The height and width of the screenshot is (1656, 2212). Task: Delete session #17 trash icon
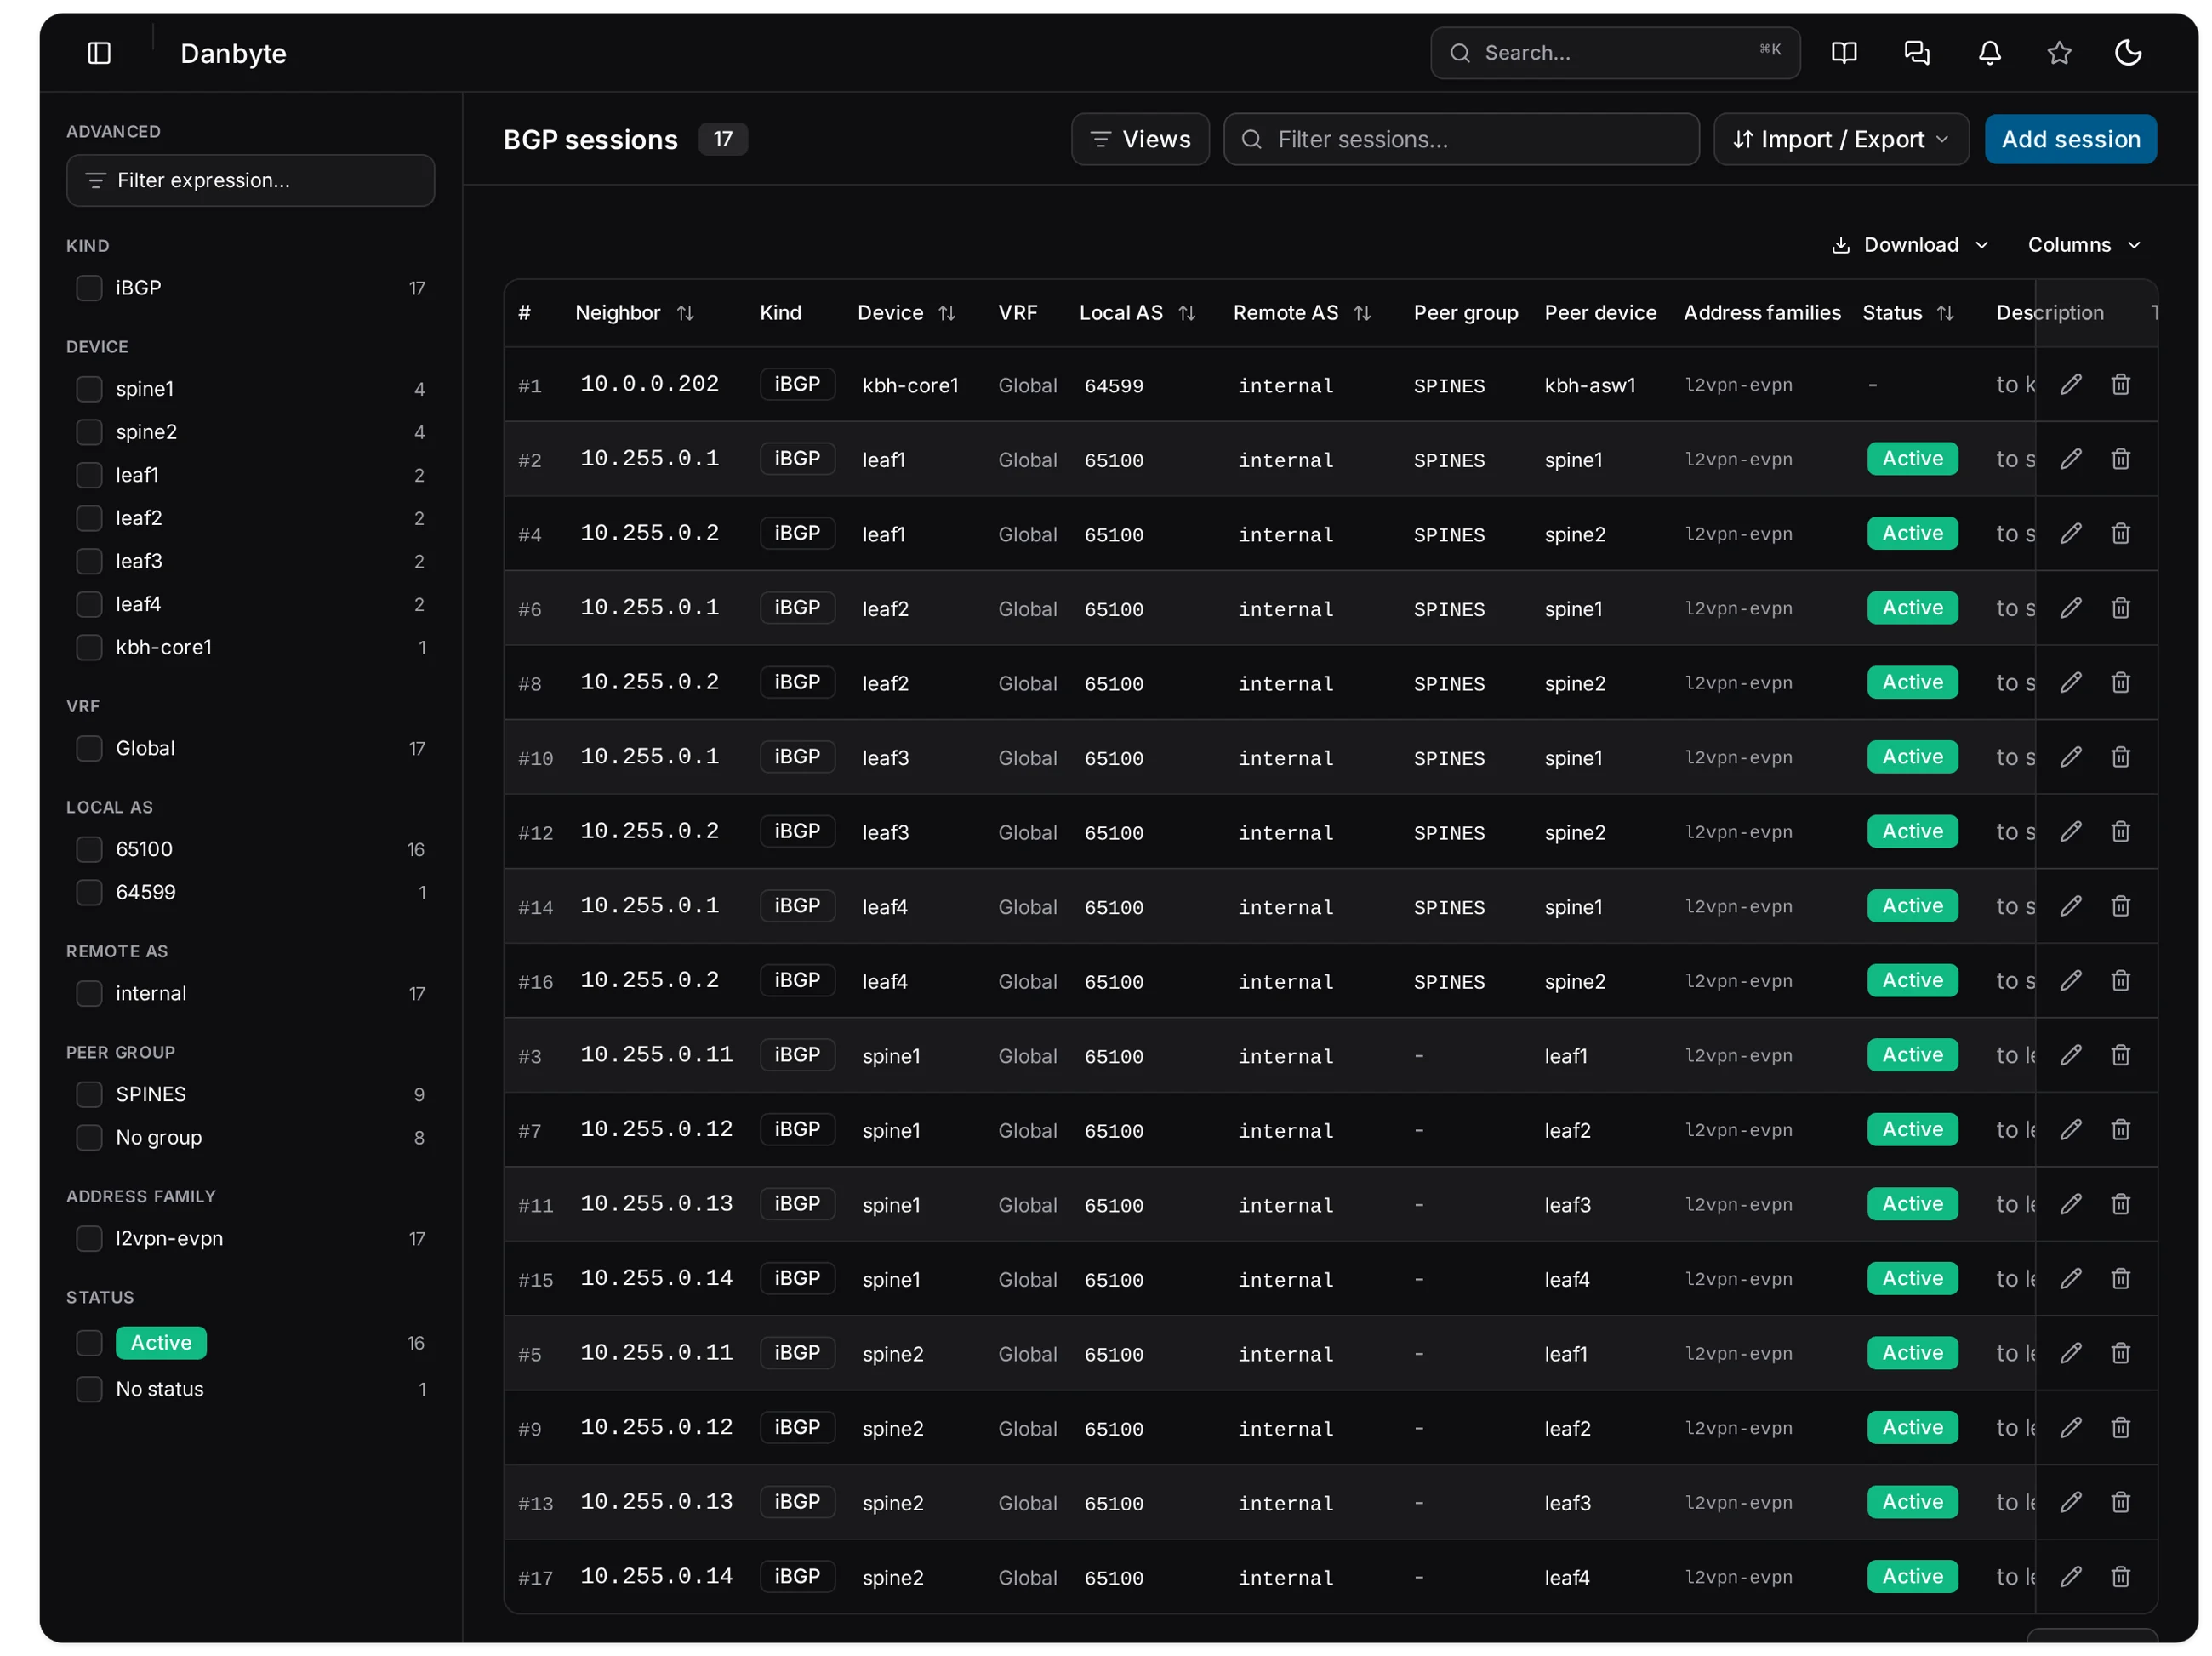point(2120,1577)
